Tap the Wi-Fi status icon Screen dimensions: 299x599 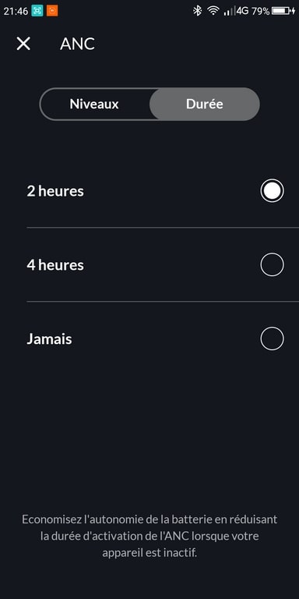coord(213,11)
